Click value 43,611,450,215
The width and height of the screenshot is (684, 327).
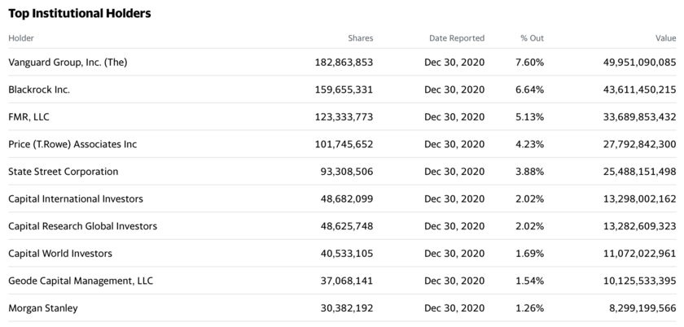639,89
